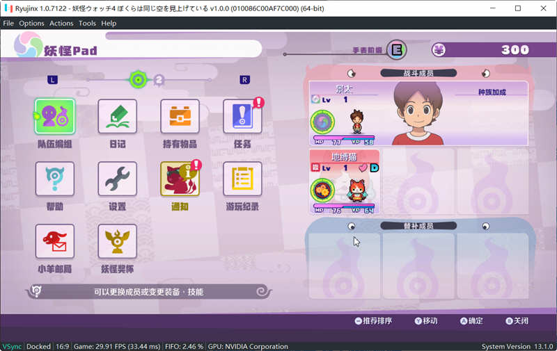Click the 移动 move button
The height and width of the screenshot is (351, 557).
[x=426, y=321]
